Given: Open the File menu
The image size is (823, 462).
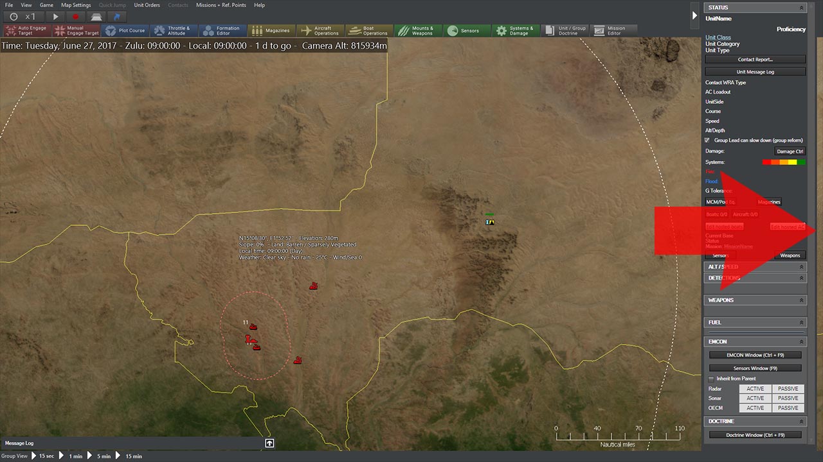Looking at the screenshot, I should click(x=9, y=5).
